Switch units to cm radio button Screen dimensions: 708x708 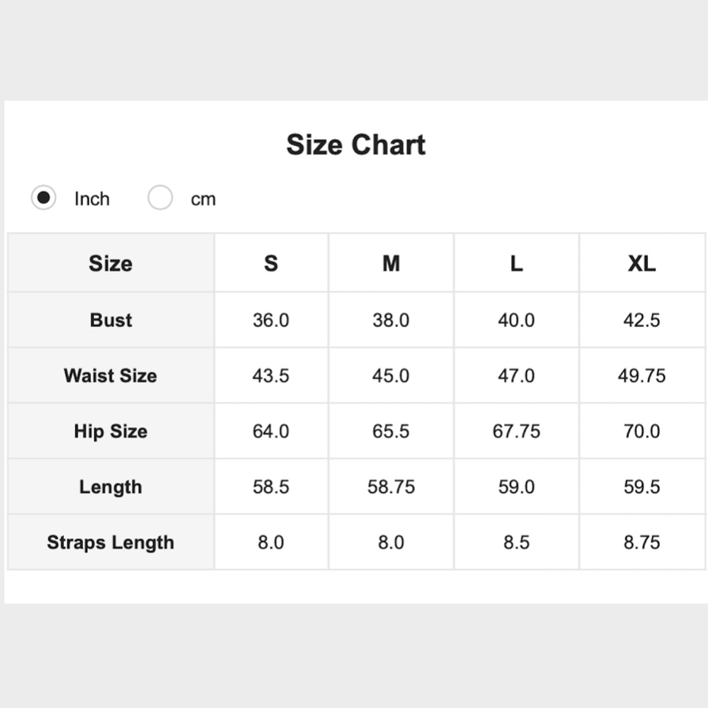pos(160,198)
